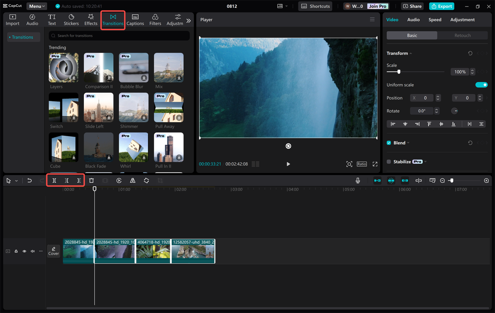The image size is (495, 313).
Task: Select the Mirror flip icon in timeline toolbar
Action: (x=133, y=180)
